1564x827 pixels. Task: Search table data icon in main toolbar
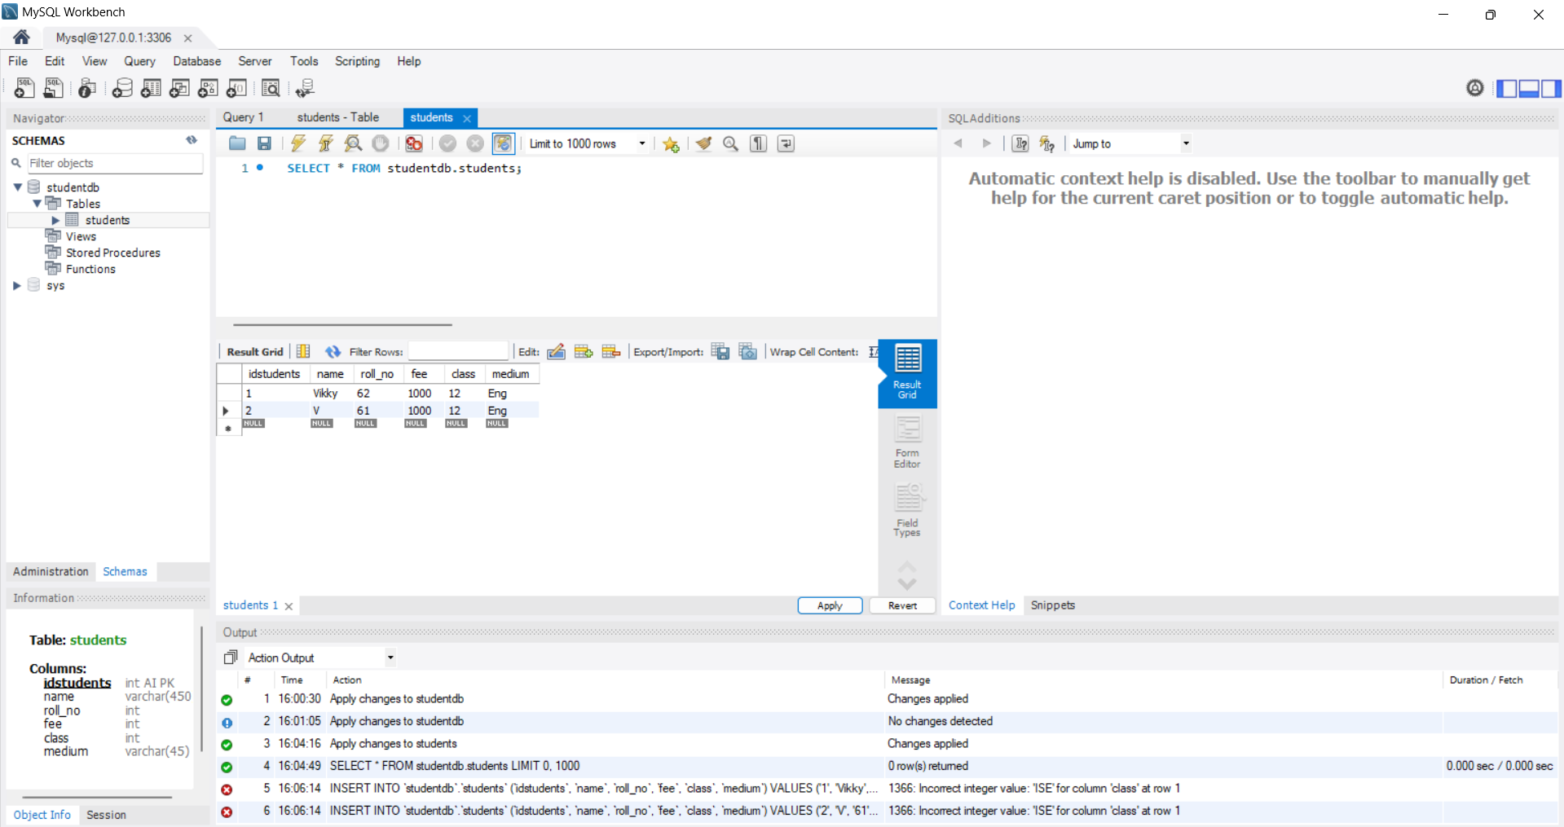coord(271,88)
